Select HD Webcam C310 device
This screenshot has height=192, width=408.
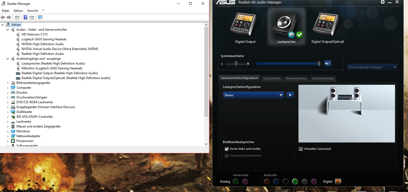pos(34,34)
